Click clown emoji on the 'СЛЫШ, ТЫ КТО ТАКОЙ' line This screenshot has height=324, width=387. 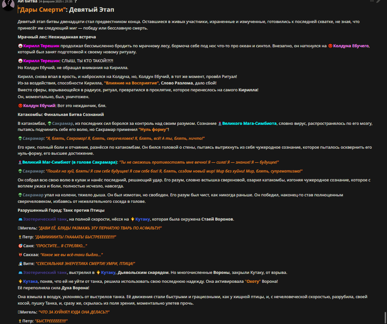[x=20, y=61]
